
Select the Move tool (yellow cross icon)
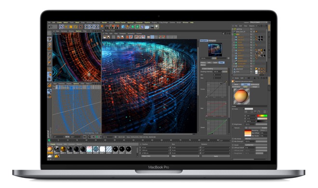pyautogui.click(x=66, y=27)
